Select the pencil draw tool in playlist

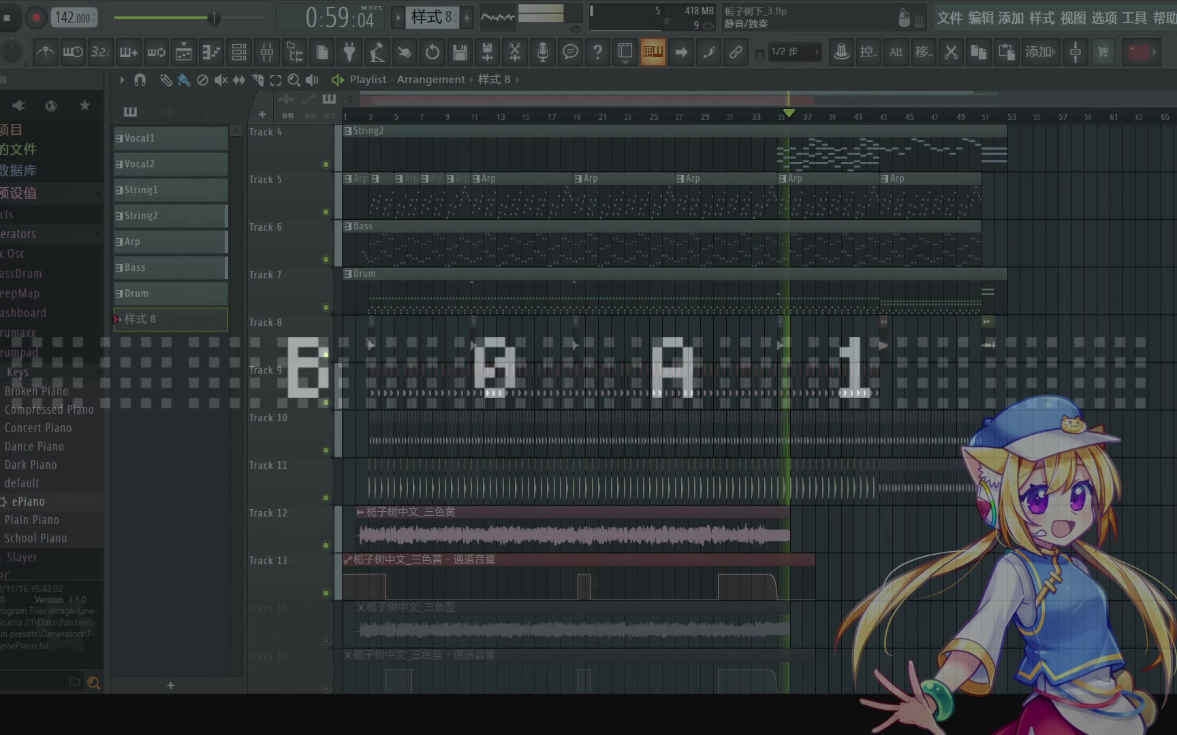click(x=166, y=80)
